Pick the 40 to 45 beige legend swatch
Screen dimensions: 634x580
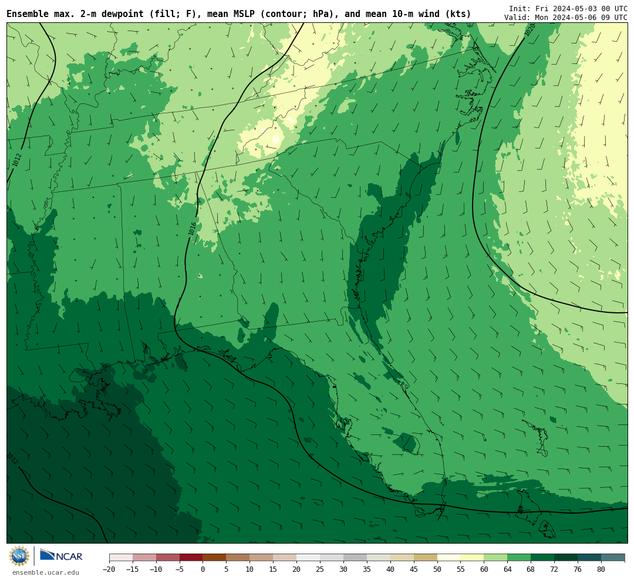pyautogui.click(x=402, y=558)
